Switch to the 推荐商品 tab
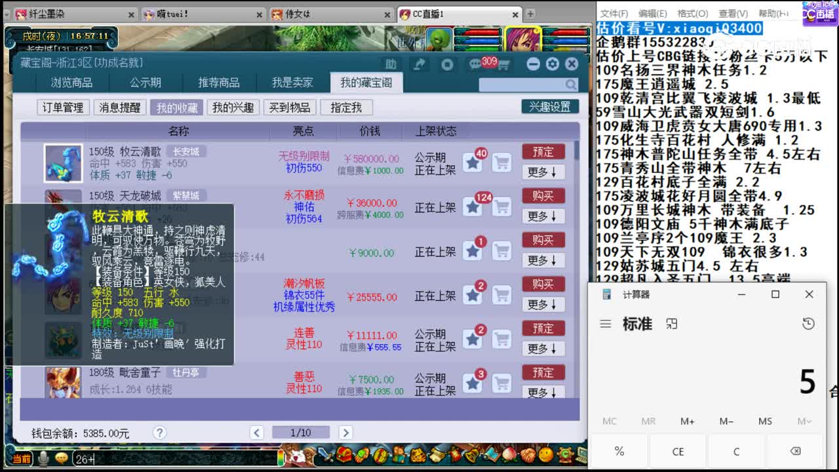839x472 pixels. click(220, 83)
